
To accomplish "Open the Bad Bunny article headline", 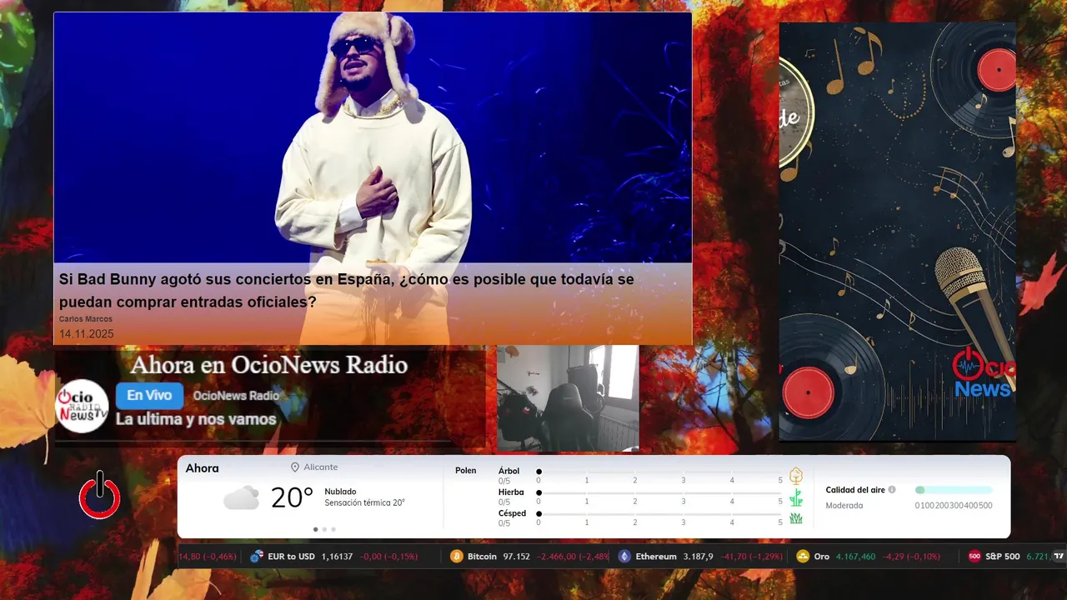I will tap(347, 290).
